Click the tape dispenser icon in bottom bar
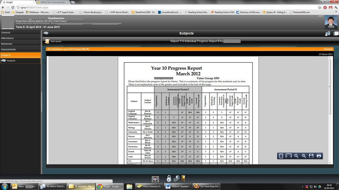The image size is (339, 190). 176,179
